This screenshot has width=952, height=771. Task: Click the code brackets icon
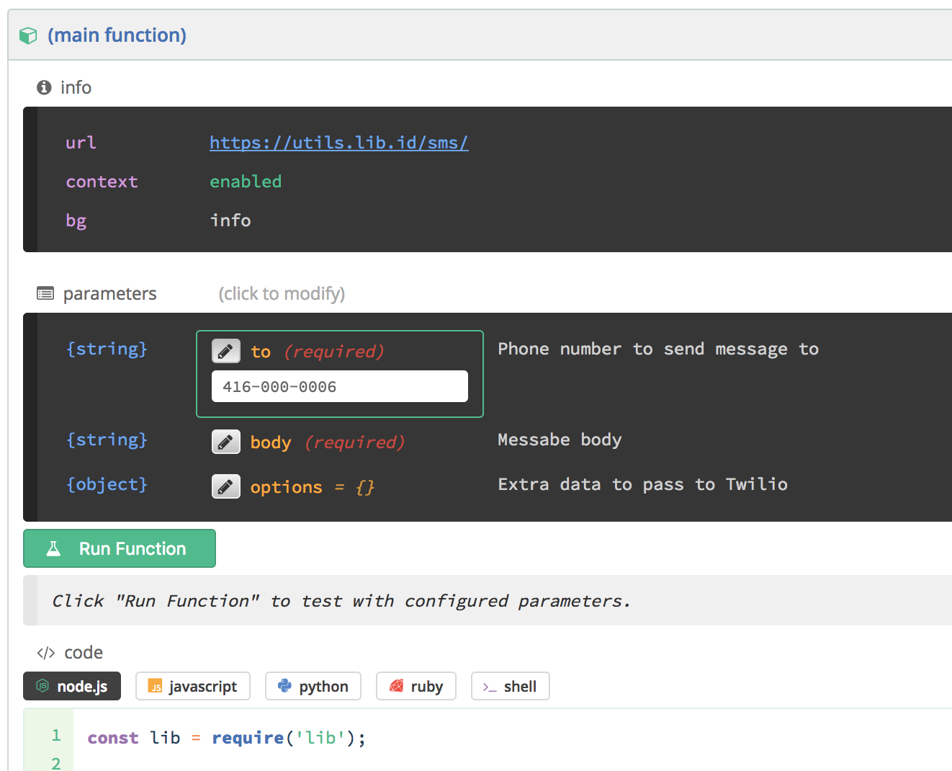[x=46, y=653]
